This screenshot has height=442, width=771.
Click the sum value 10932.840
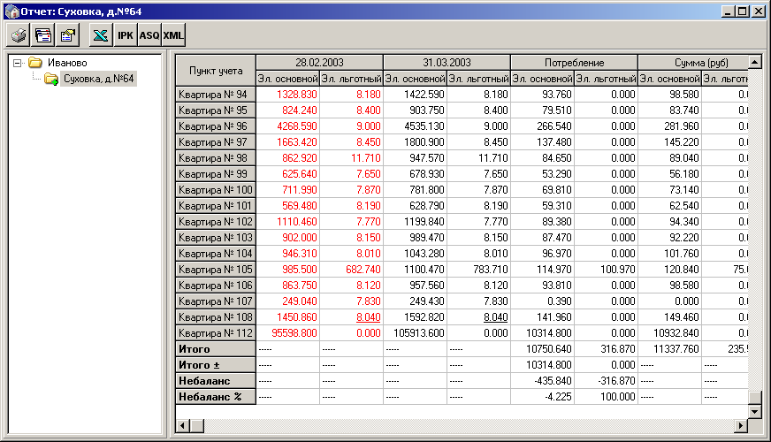(x=676, y=333)
